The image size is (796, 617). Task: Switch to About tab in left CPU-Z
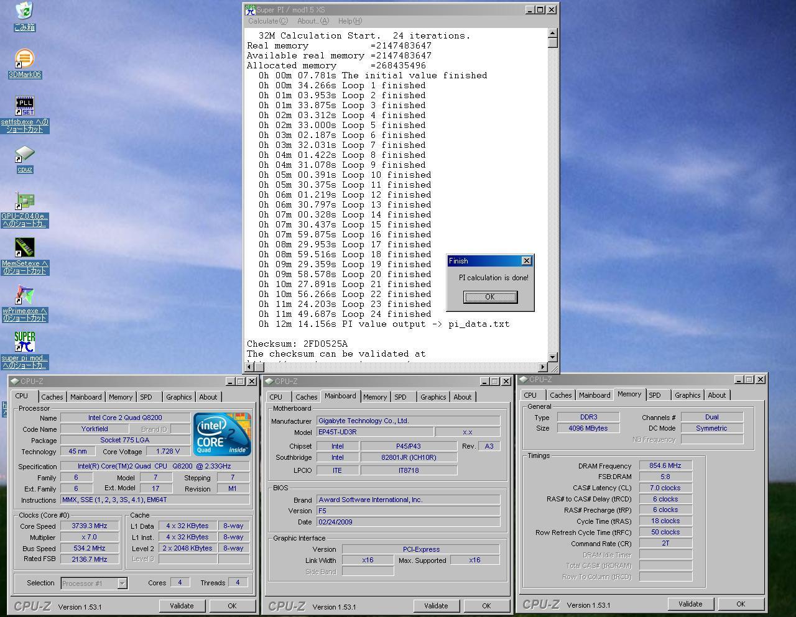(208, 397)
